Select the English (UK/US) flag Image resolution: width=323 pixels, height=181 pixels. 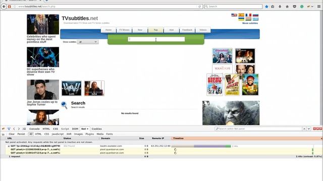click(234, 15)
